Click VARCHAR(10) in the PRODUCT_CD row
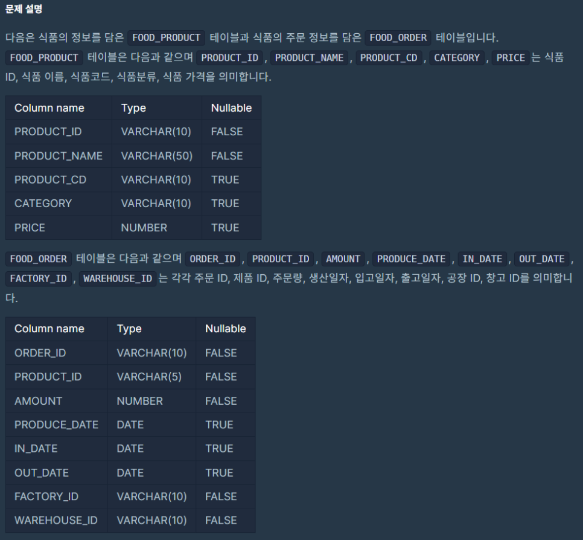 tap(156, 180)
